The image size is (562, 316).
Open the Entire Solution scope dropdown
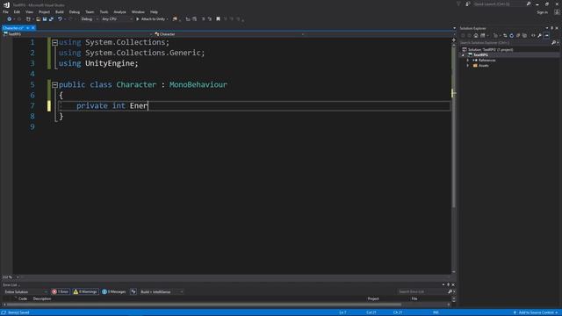tap(25, 291)
